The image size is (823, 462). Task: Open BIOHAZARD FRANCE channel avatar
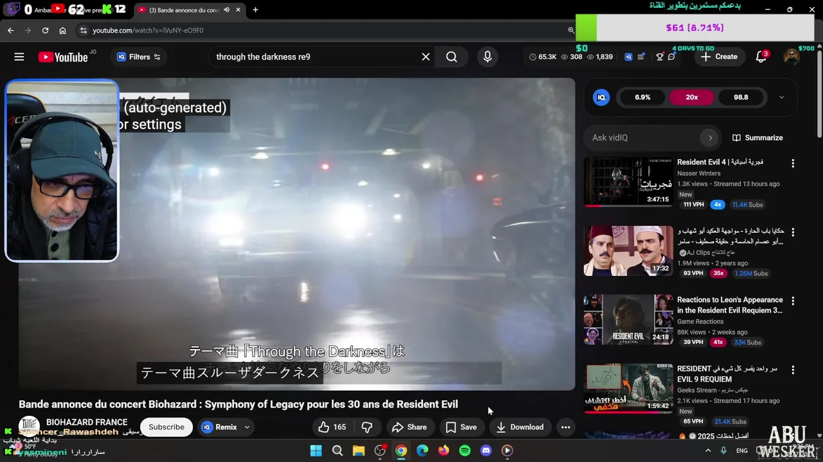coord(29,427)
